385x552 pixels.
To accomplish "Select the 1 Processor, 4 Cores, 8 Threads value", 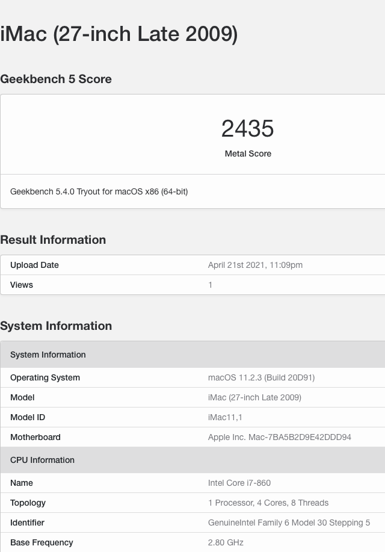I will pos(268,503).
